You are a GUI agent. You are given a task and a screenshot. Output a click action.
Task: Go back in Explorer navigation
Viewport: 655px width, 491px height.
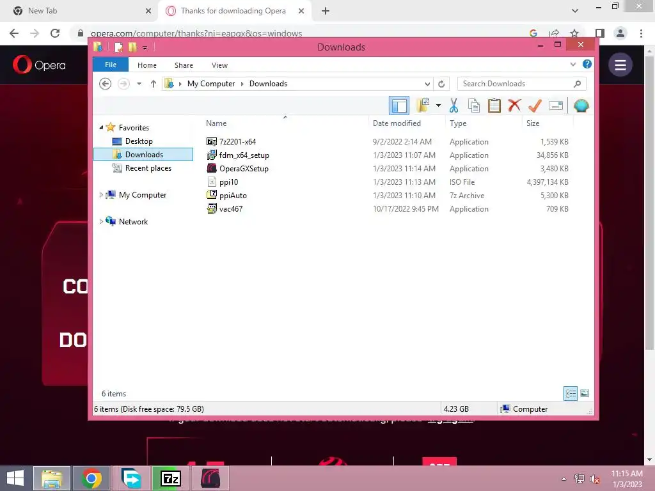(x=106, y=84)
